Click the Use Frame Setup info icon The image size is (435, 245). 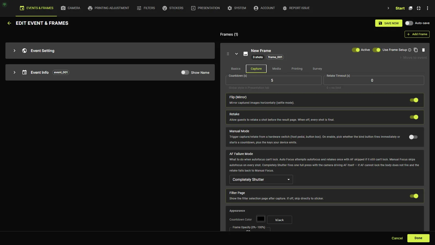410,50
